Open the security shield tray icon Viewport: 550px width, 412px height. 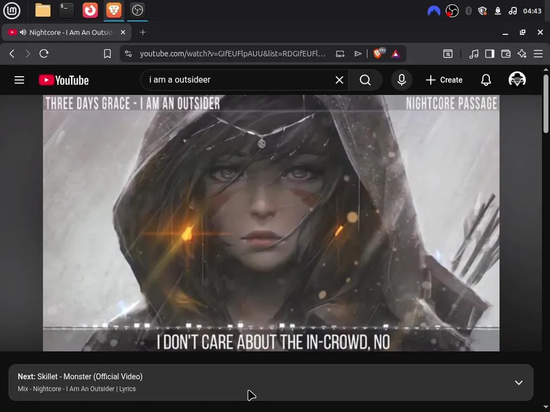482,11
